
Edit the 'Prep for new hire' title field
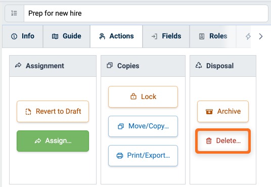(146, 13)
